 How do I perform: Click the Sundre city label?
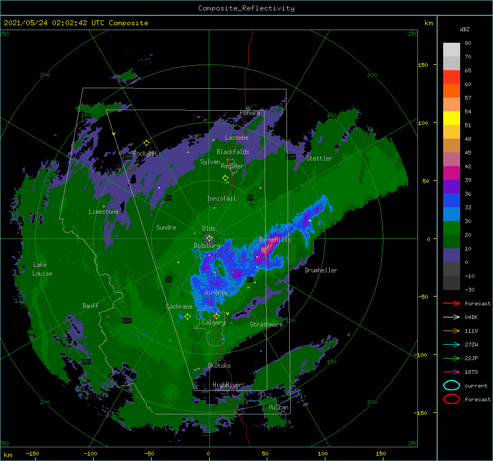(166, 227)
